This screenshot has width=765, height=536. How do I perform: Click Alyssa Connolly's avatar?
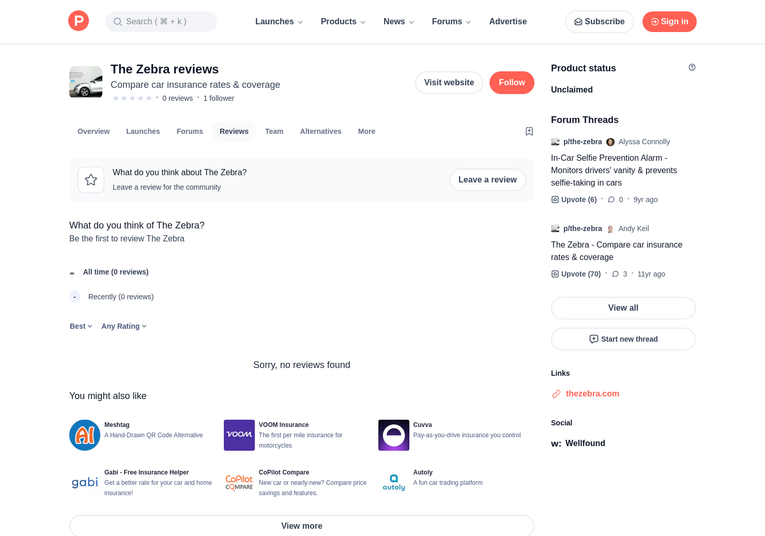(610, 142)
